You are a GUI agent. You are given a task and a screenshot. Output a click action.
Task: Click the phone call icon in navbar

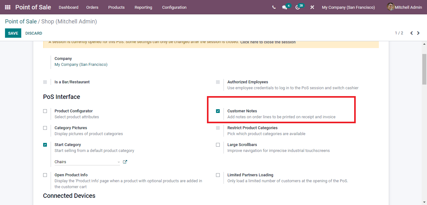(x=274, y=7)
